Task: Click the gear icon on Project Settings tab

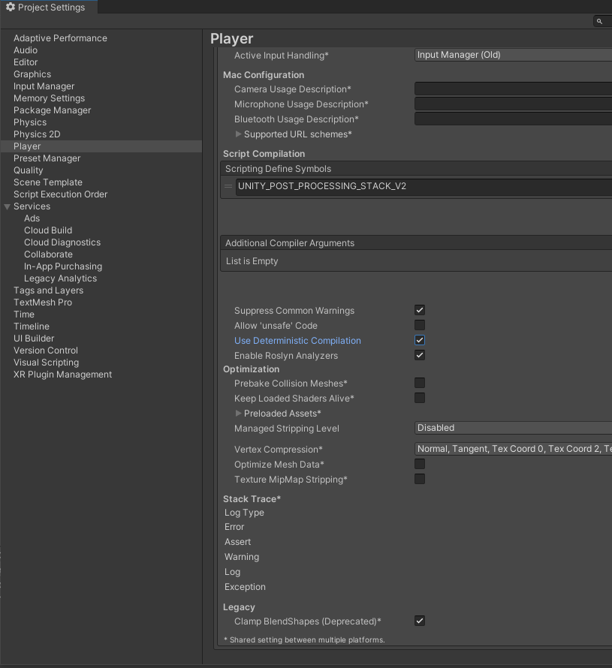Action: [11, 7]
